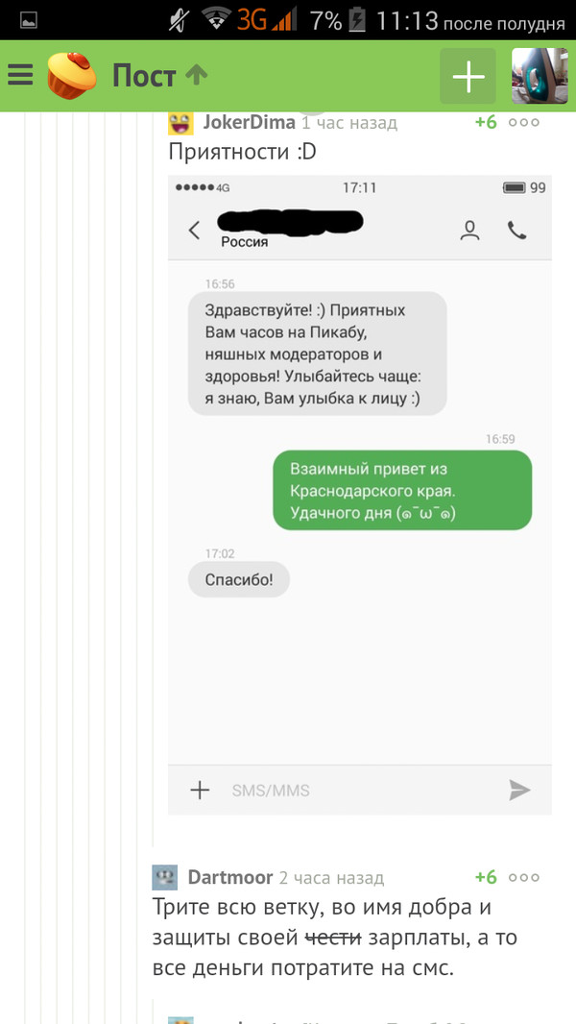Open Dartmoor's avatar image

[x=165, y=877]
